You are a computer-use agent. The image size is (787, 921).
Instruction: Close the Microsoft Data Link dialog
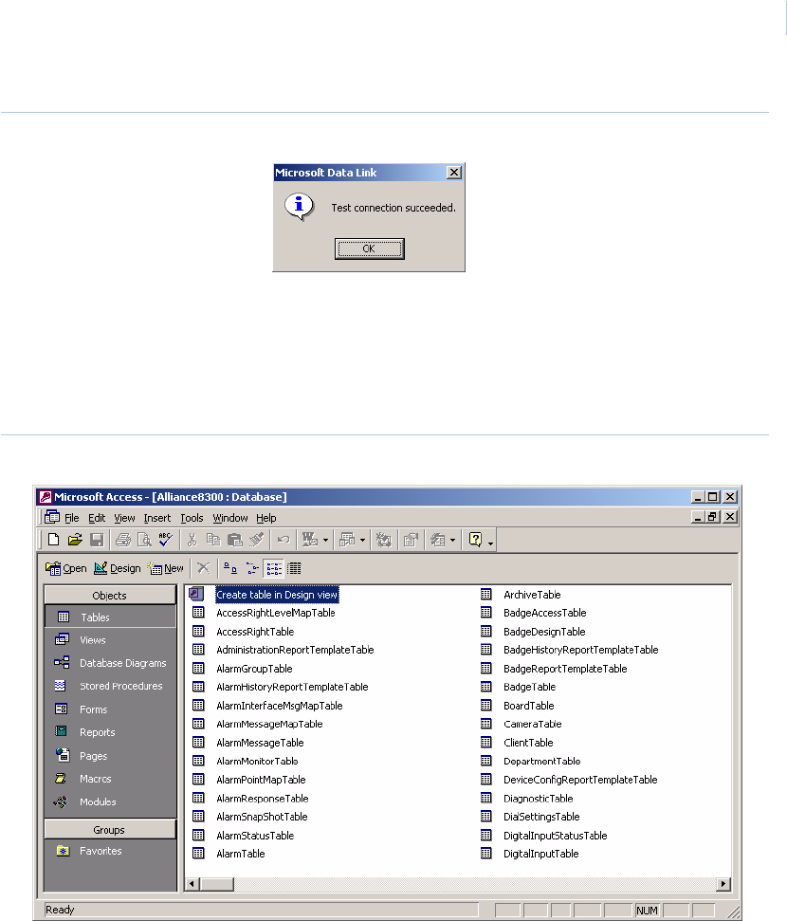(x=454, y=172)
